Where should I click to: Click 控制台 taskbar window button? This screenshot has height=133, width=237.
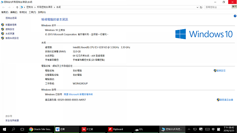click(x=172, y=129)
